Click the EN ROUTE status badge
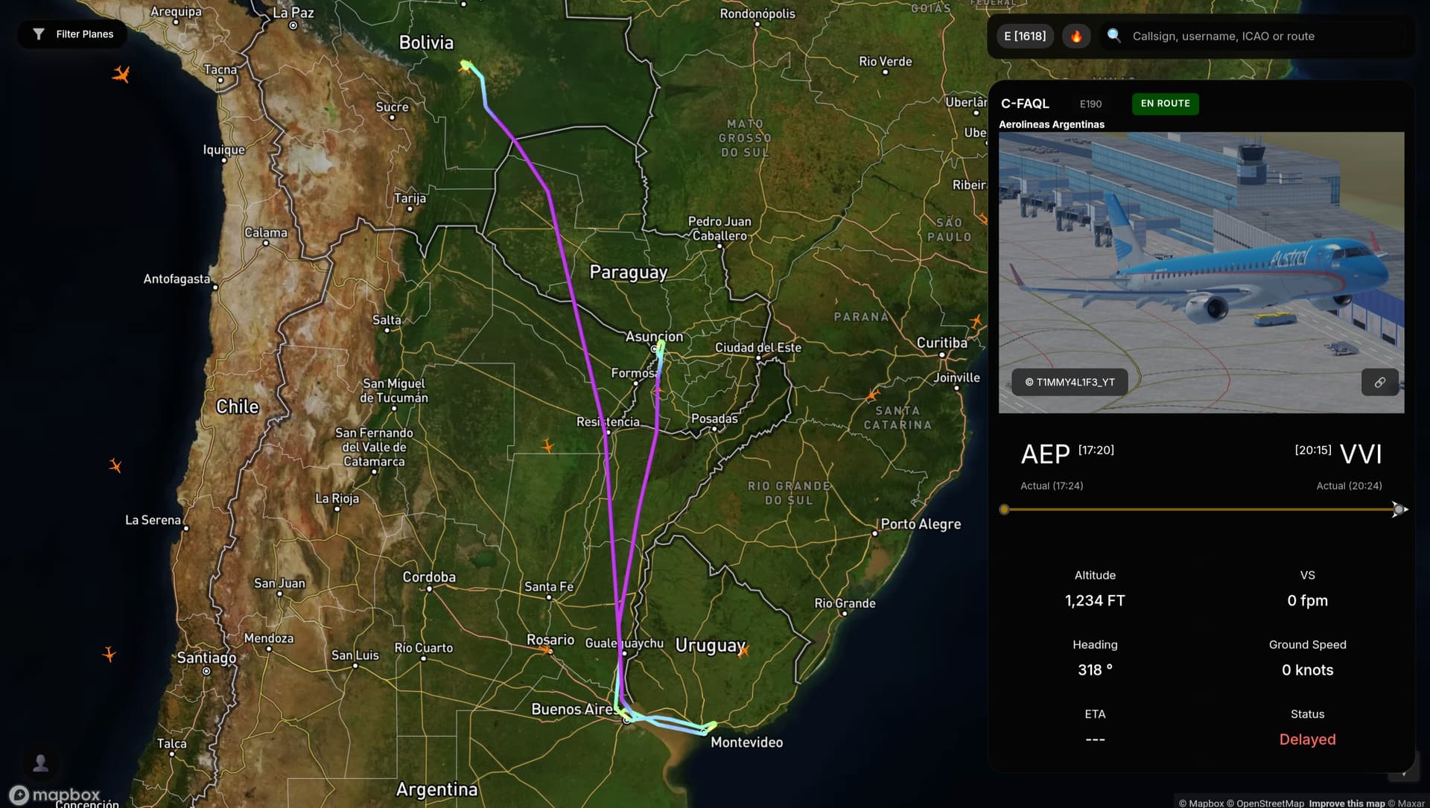Image resolution: width=1430 pixels, height=808 pixels. 1165,104
